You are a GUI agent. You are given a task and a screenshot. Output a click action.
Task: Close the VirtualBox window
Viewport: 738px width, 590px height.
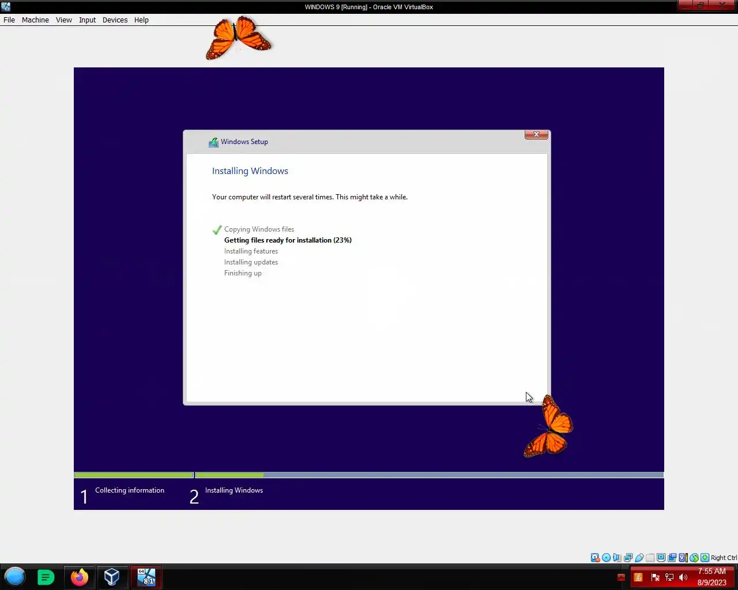(x=722, y=5)
